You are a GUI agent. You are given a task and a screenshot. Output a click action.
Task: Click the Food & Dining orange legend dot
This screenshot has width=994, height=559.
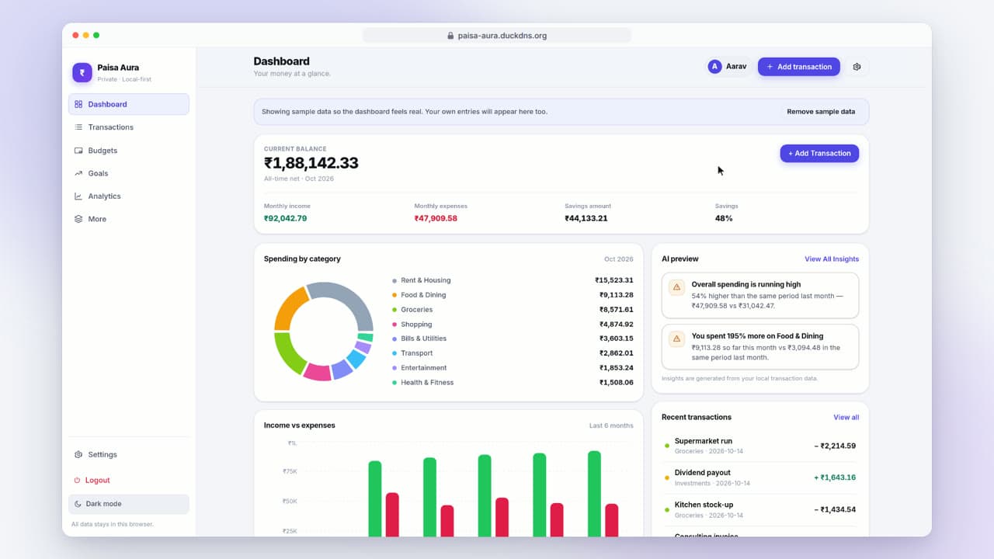394,296
